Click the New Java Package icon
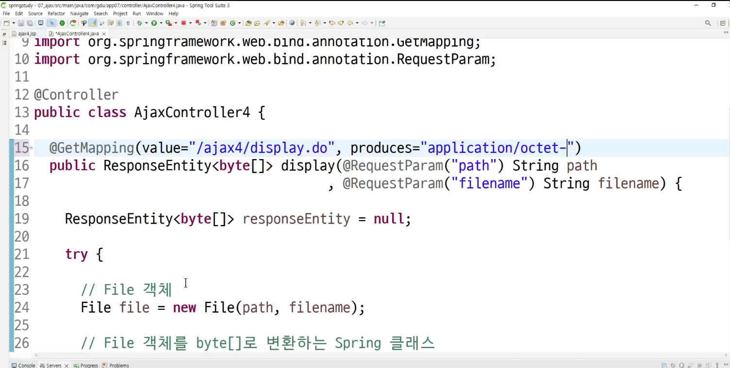Image resolution: width=730 pixels, height=368 pixels. [x=223, y=23]
